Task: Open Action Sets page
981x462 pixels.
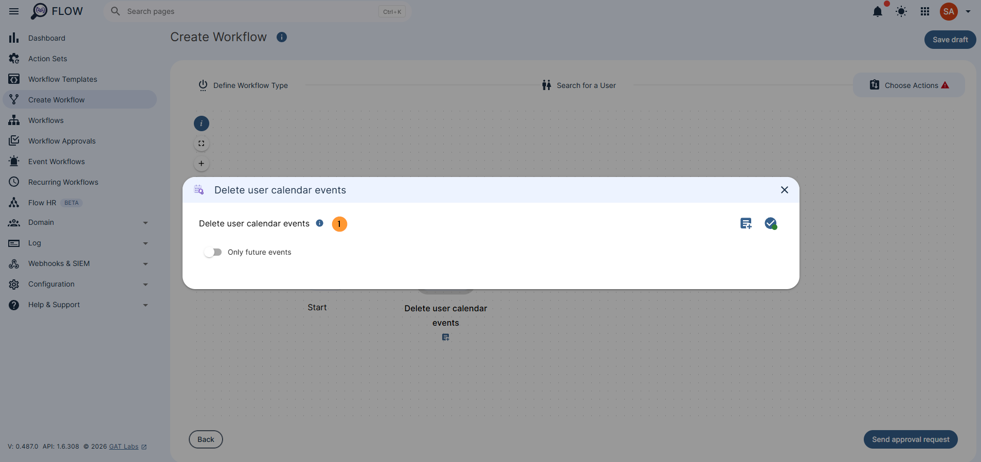Action: 80,59
